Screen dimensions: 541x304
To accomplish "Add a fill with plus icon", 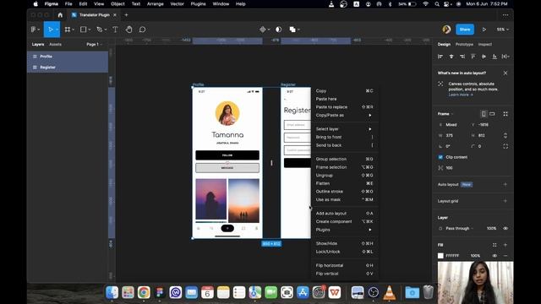I will pos(505,245).
